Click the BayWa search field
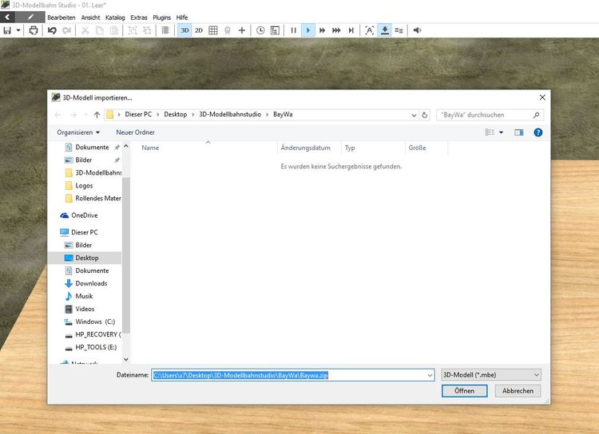The image size is (599, 434). [x=490, y=115]
